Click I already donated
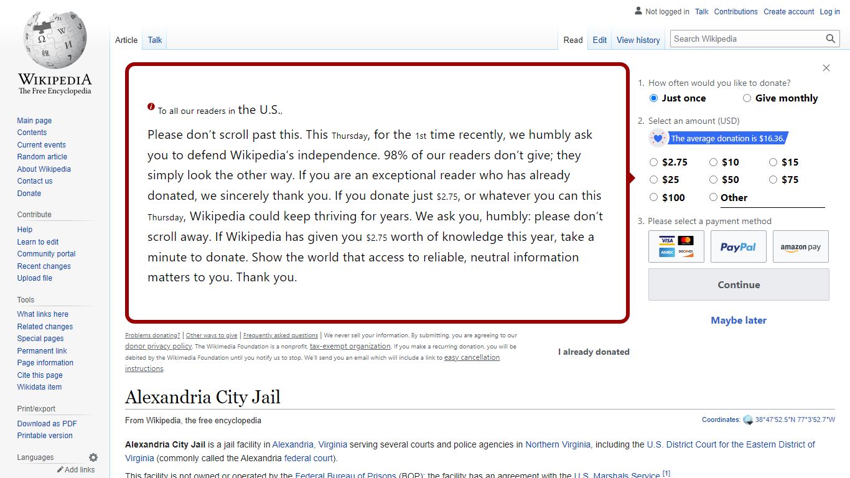The image size is (850, 478). [x=594, y=352]
